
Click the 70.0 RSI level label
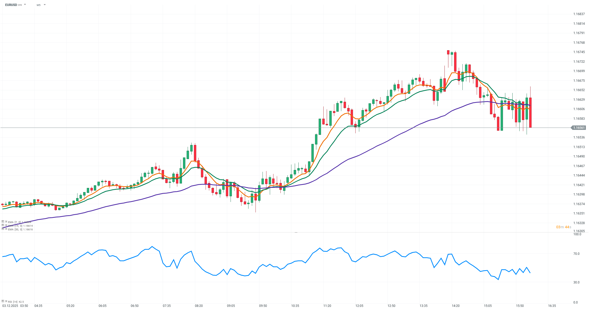tap(576, 254)
